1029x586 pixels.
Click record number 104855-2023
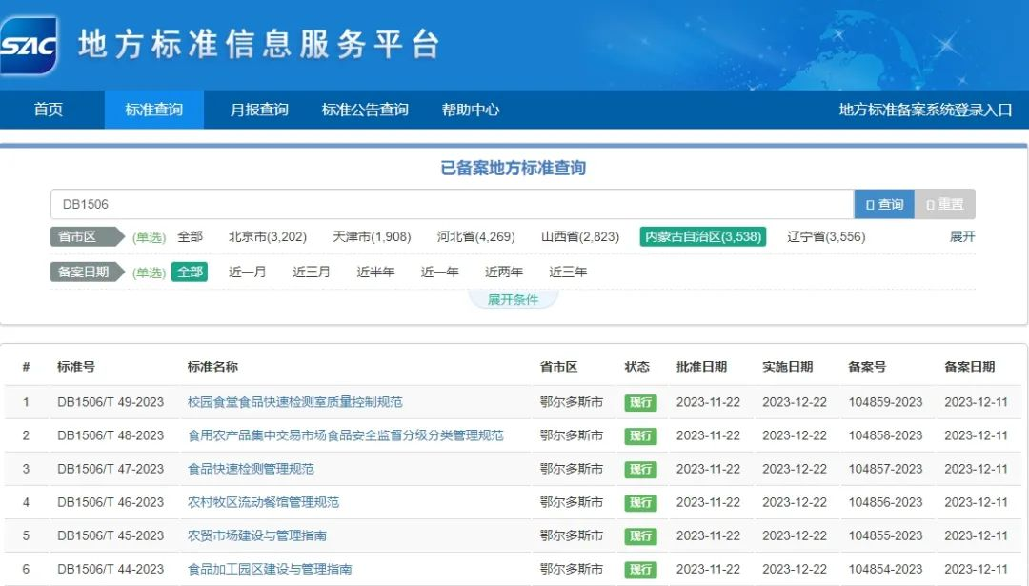coord(885,535)
